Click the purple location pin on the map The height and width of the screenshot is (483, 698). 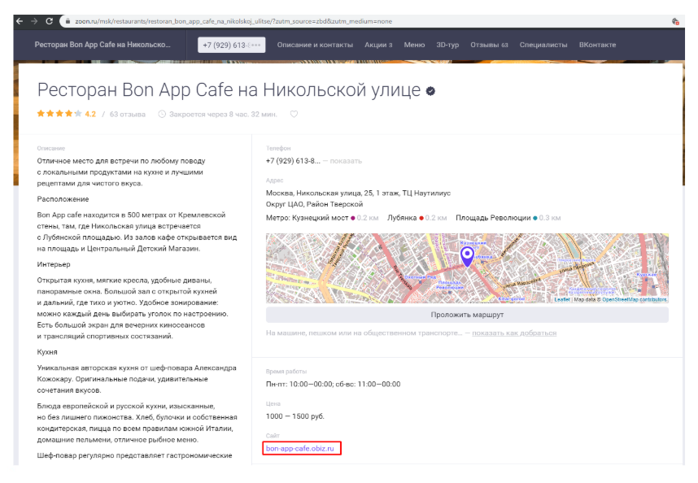467,257
